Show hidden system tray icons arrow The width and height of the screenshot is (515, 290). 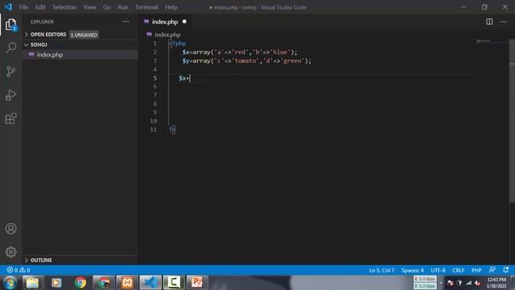[441, 283]
